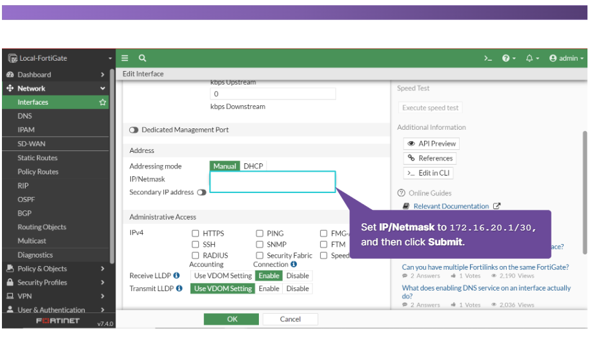Enable the Secondary IP address toggle
The width and height of the screenshot is (592, 337).
[201, 192]
